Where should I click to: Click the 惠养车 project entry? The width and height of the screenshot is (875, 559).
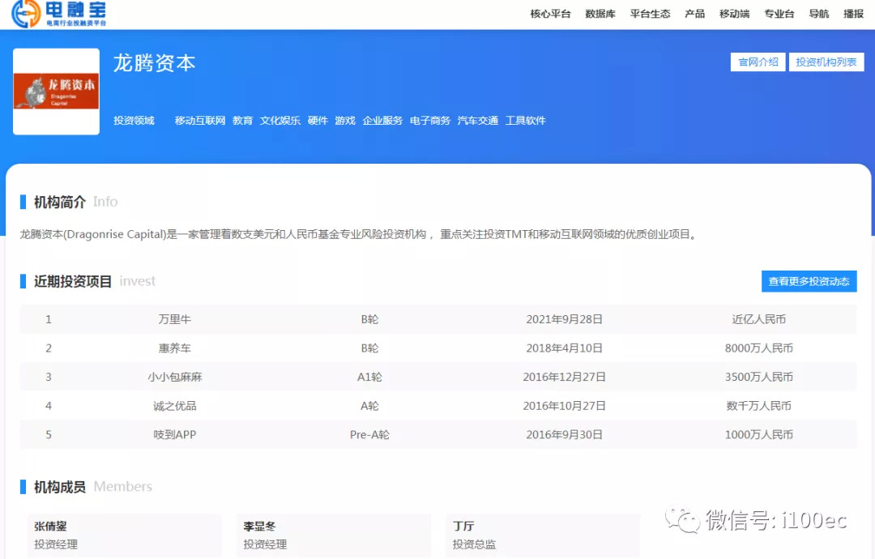[x=175, y=348]
